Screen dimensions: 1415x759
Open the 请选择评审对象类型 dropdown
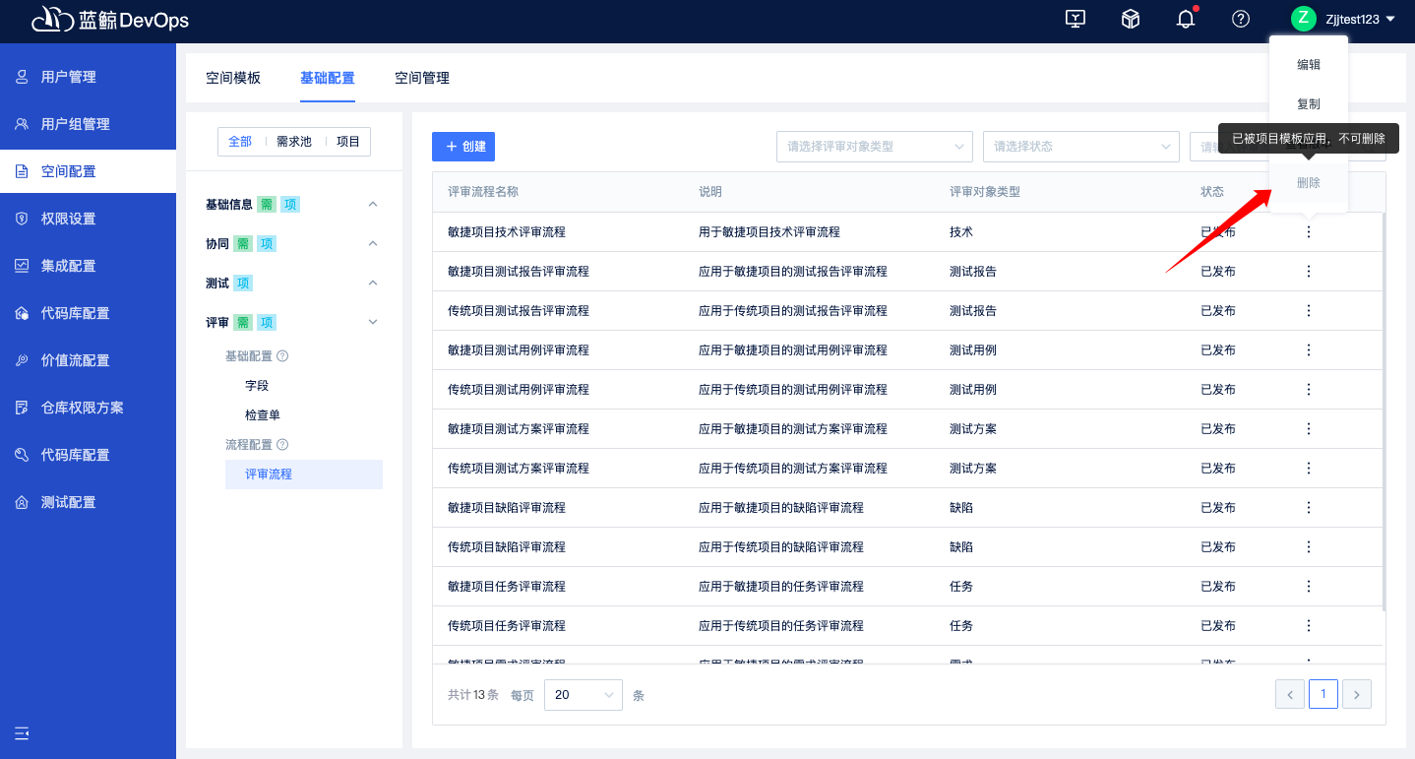pos(875,147)
